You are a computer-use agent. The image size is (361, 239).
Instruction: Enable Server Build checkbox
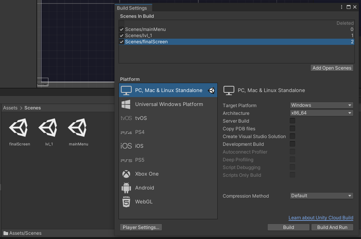[x=292, y=121]
